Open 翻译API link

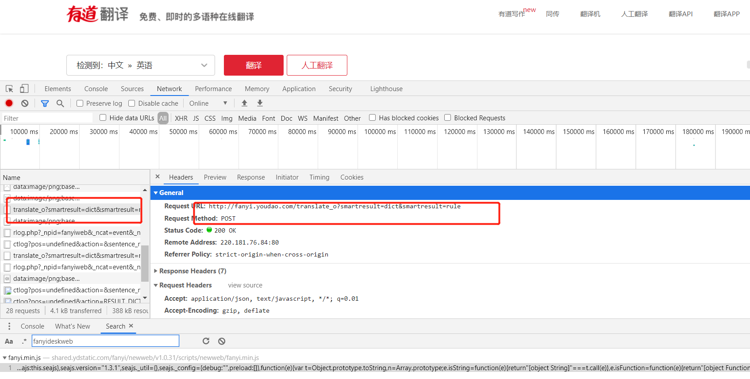681,14
